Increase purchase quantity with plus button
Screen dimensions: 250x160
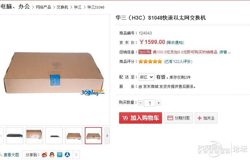tap(159, 103)
